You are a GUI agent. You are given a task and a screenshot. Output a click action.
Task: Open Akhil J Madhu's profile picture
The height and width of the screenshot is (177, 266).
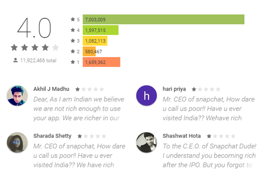pyautogui.click(x=17, y=96)
